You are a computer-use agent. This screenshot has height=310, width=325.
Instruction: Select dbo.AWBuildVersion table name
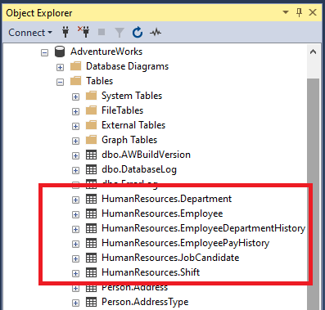(x=146, y=155)
